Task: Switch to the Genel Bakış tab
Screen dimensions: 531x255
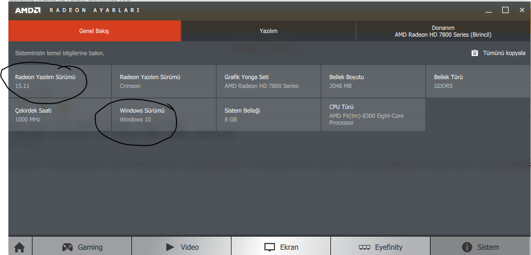Action: [94, 31]
